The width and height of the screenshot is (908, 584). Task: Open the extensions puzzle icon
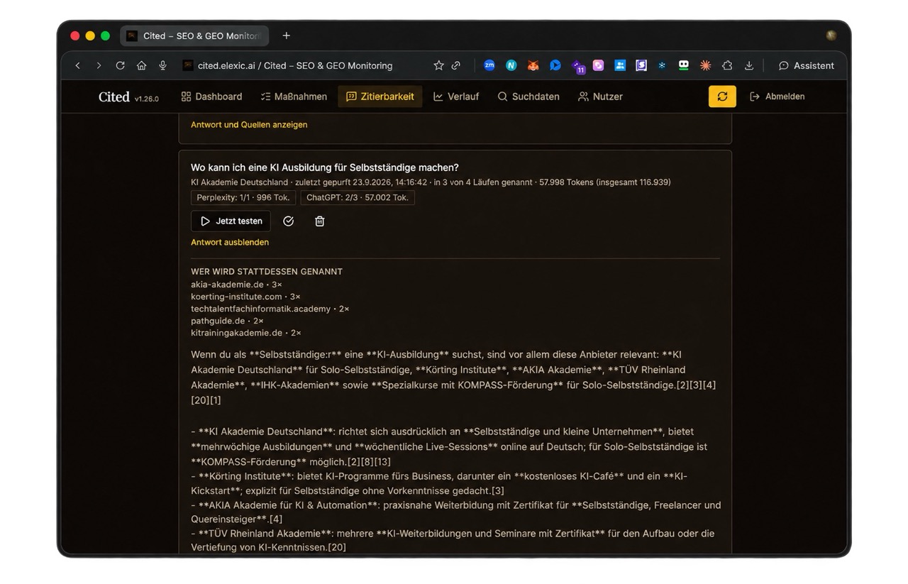(x=727, y=65)
